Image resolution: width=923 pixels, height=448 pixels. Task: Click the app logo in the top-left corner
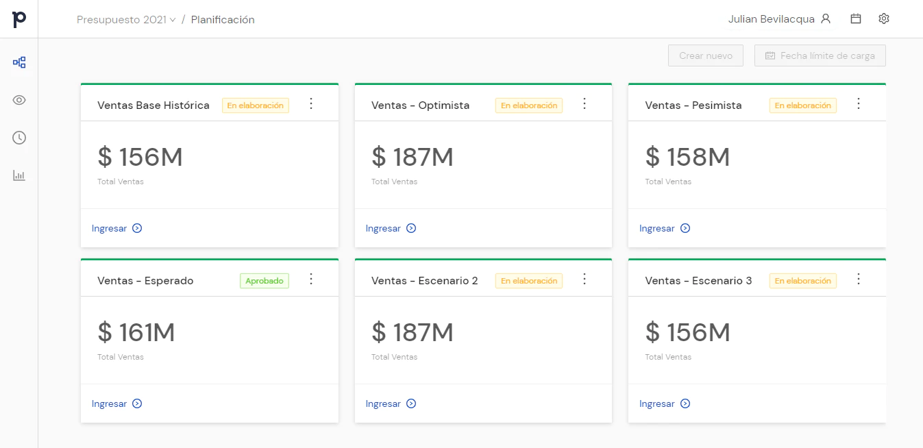pos(19,19)
